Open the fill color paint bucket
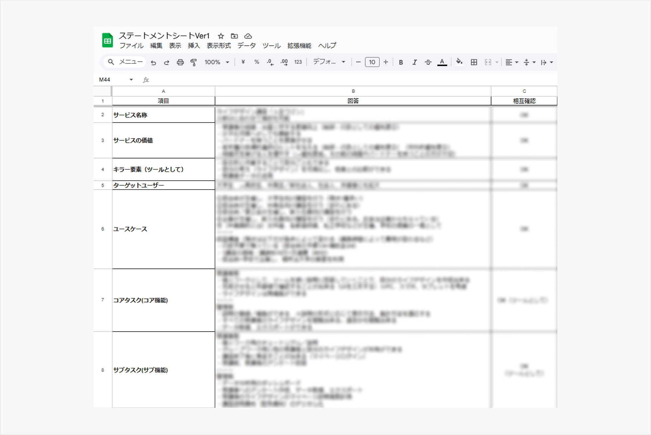The width and height of the screenshot is (651, 435). (x=459, y=62)
